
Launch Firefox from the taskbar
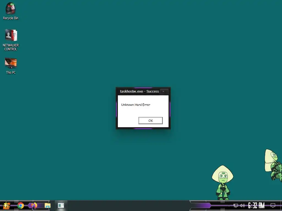click(34, 206)
